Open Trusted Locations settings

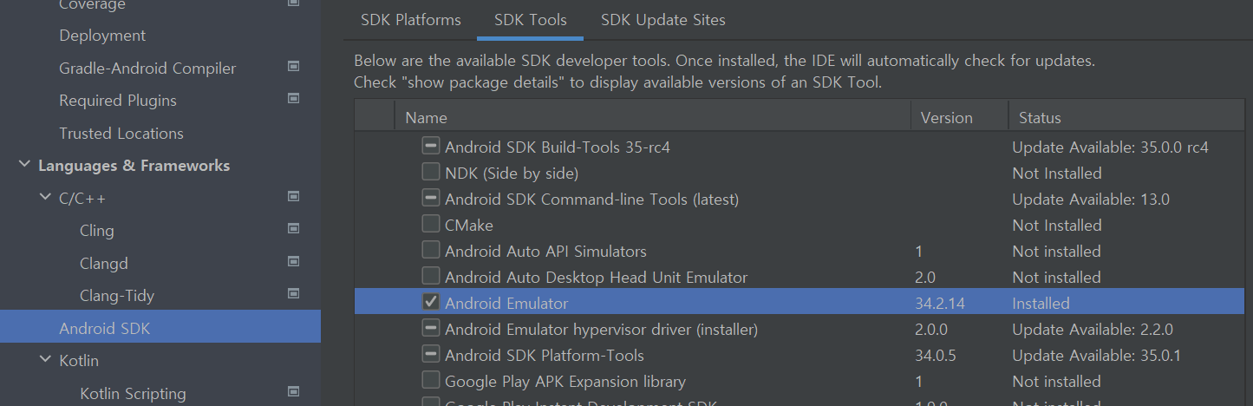pos(121,133)
